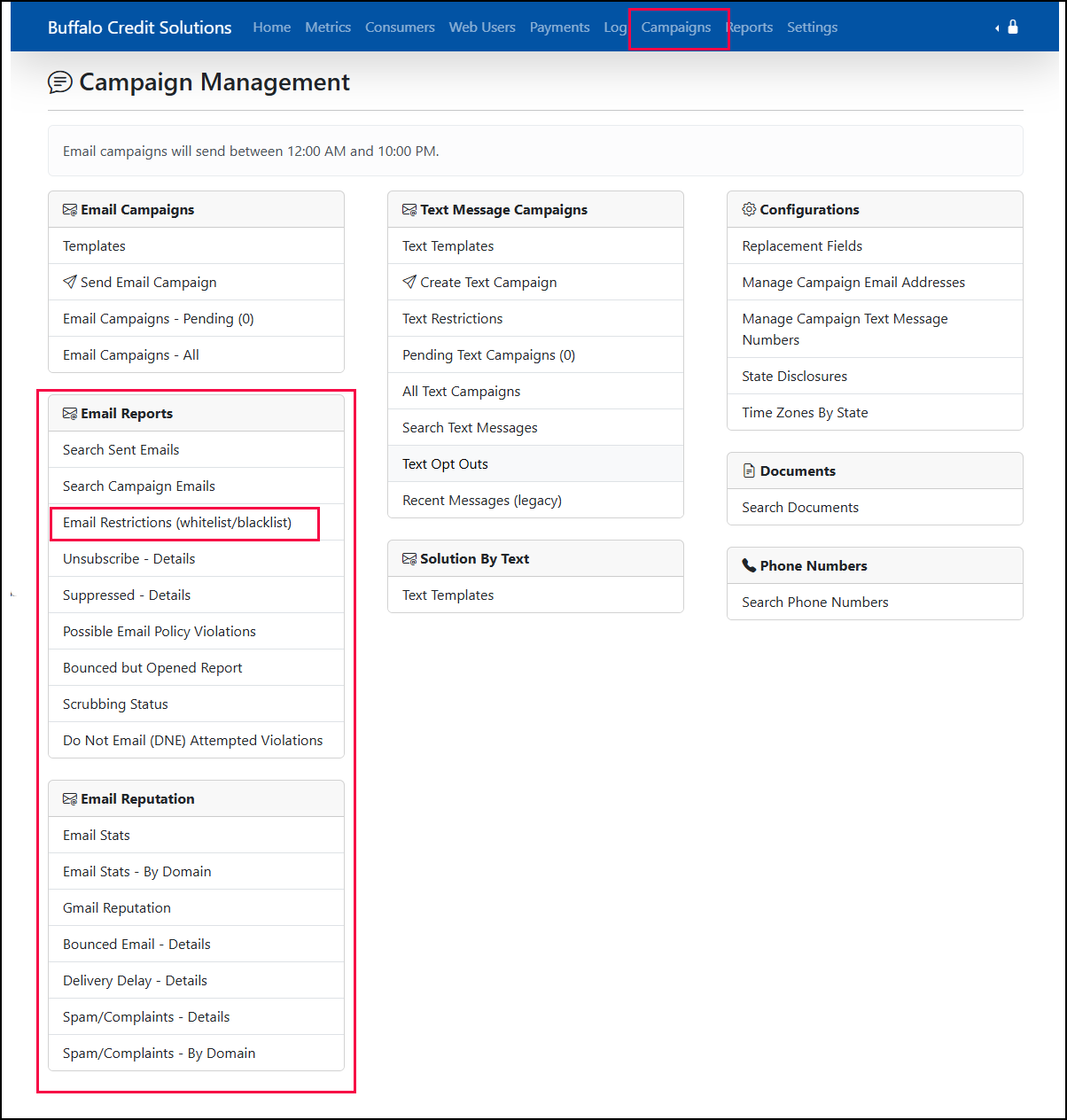The image size is (1067, 1120).
Task: Open Possible Email Policy Violations
Action: pos(196,632)
